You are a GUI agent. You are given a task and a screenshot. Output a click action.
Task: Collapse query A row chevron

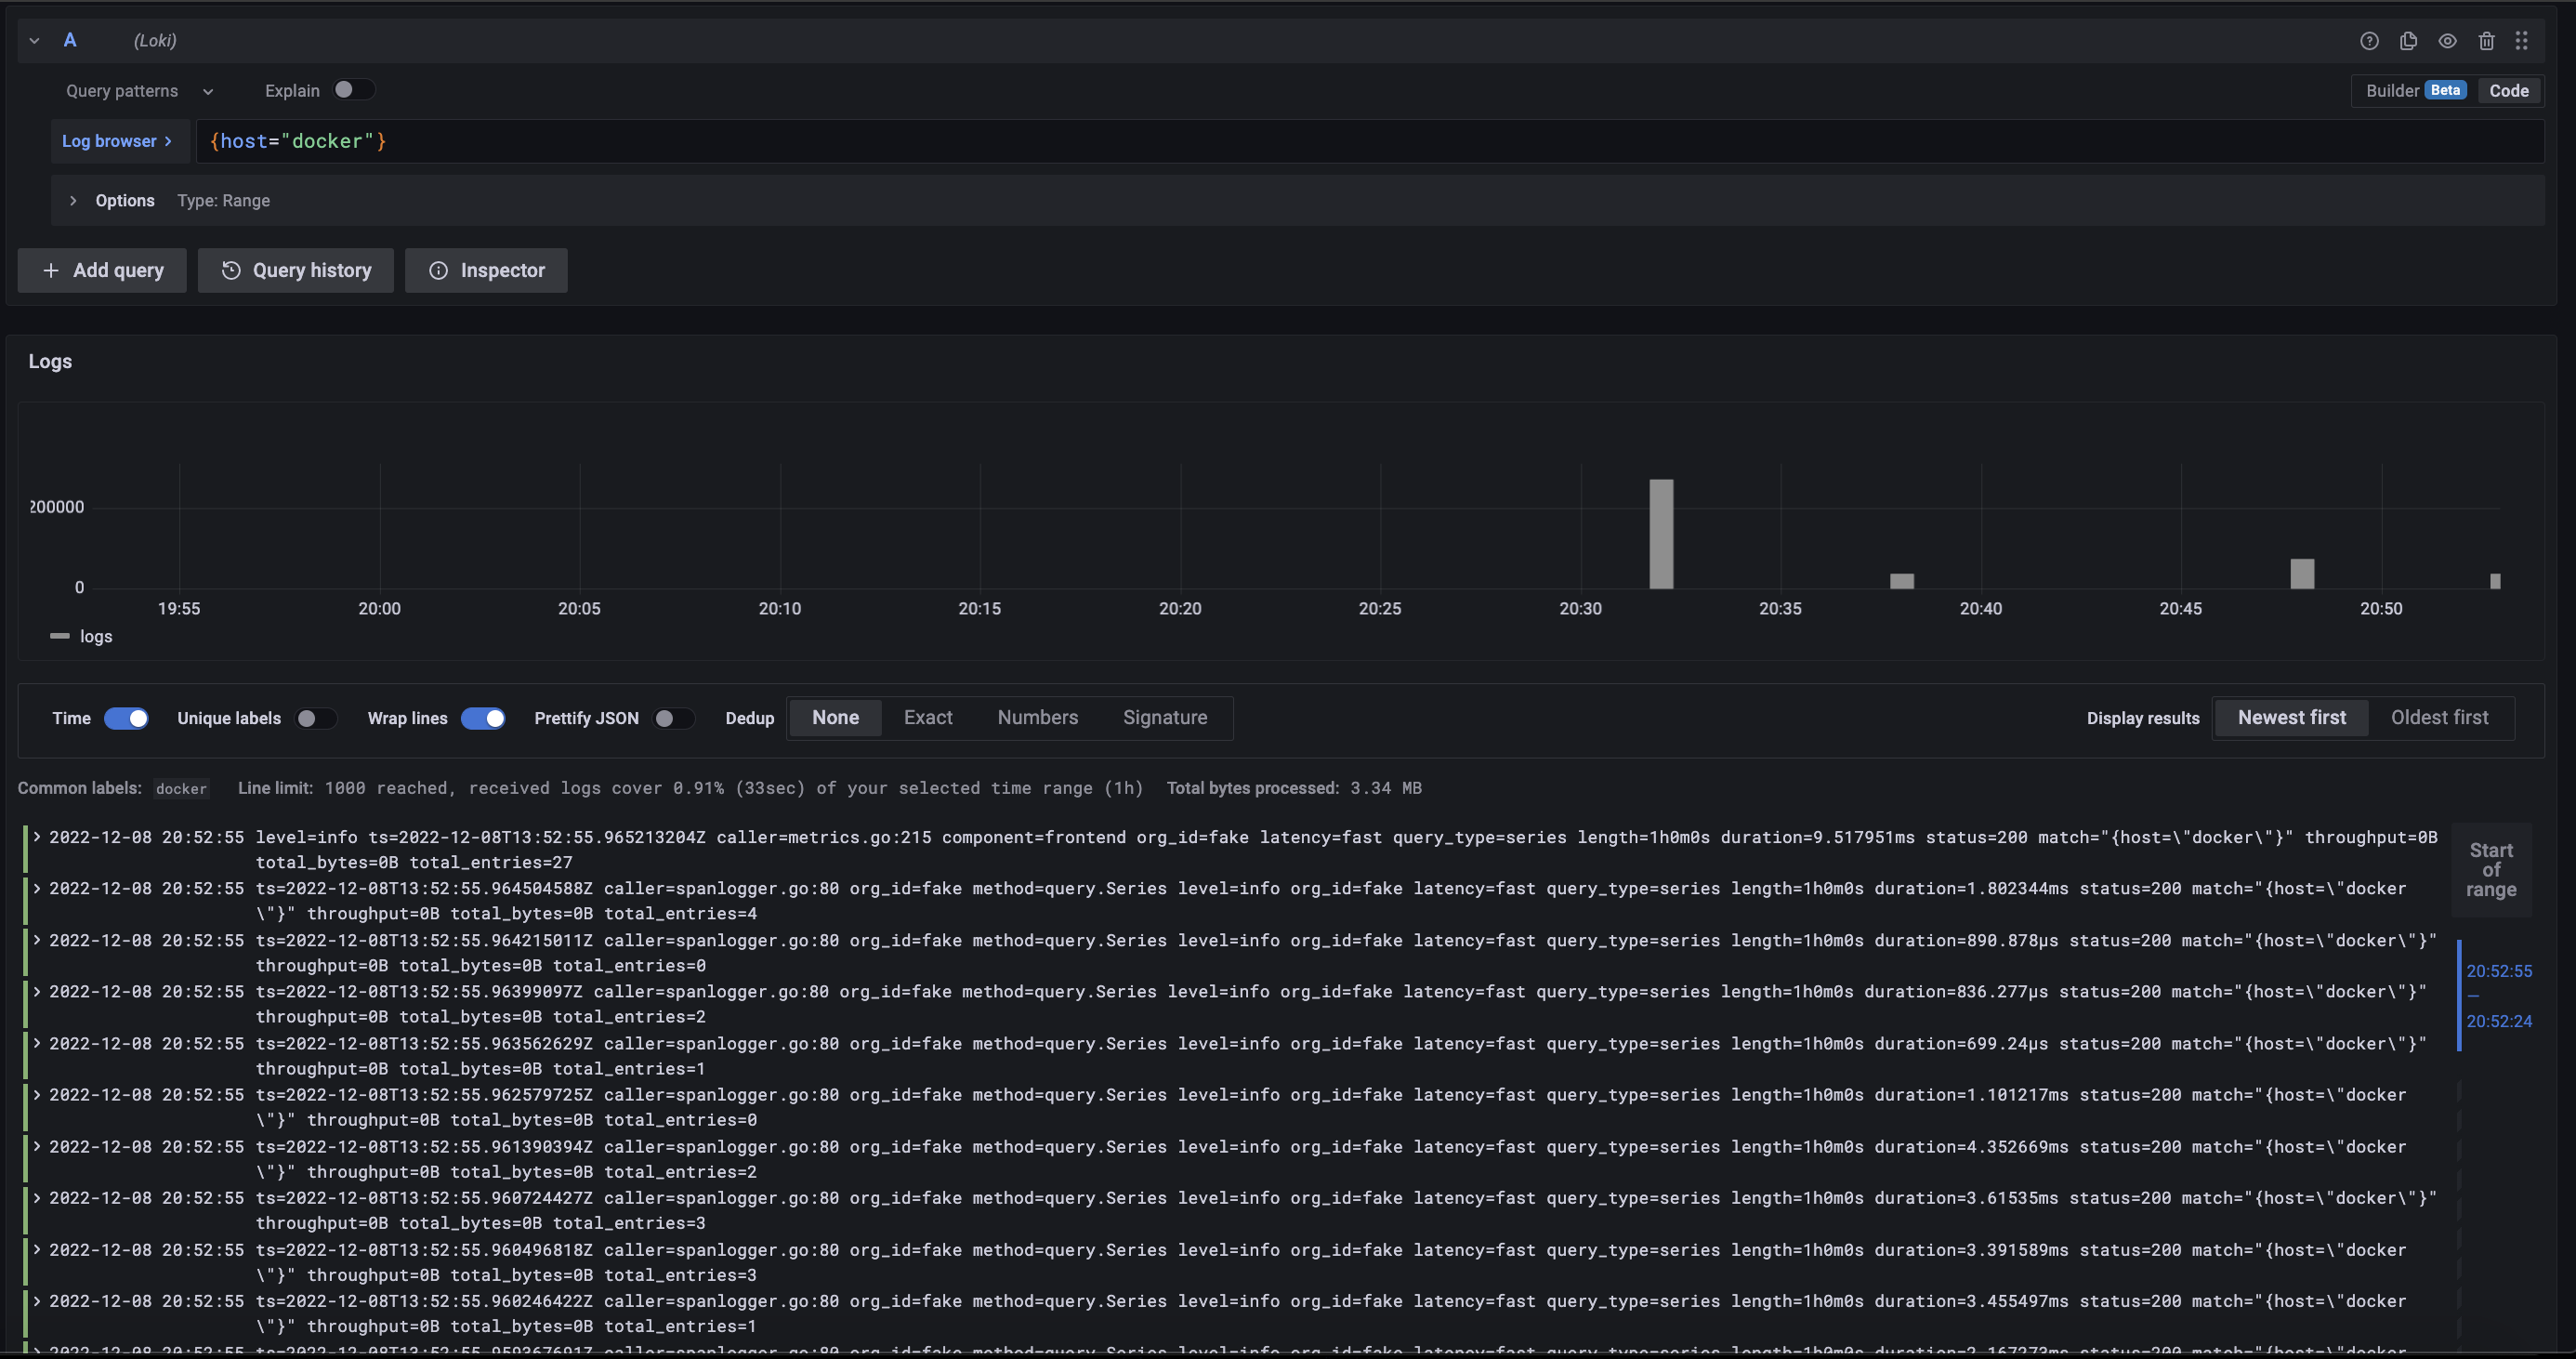click(34, 41)
